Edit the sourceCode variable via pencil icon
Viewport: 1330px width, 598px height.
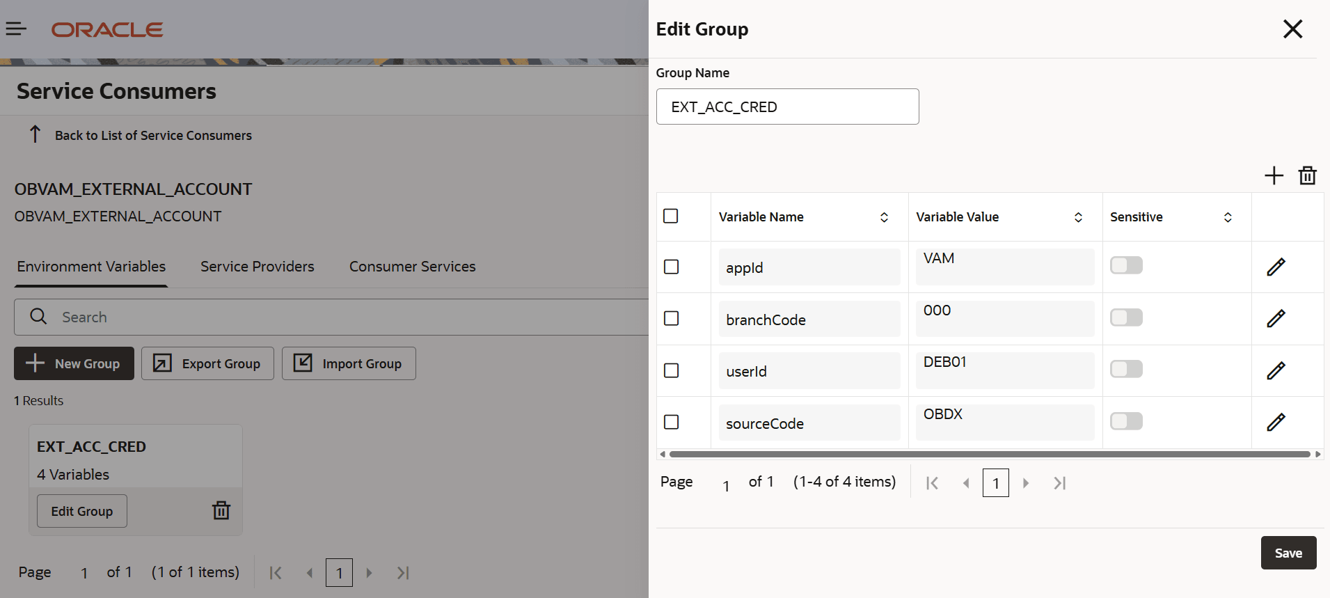coord(1276,422)
